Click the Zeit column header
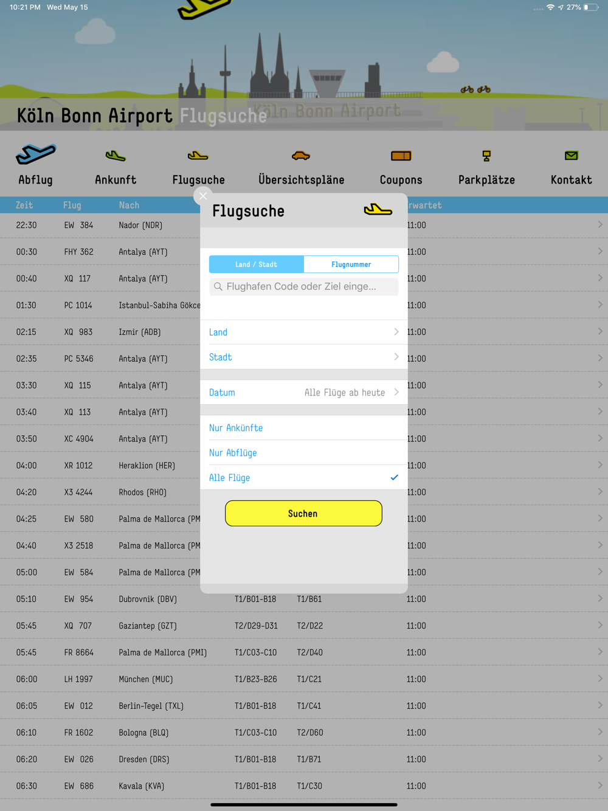Image resolution: width=608 pixels, height=811 pixels. point(24,205)
